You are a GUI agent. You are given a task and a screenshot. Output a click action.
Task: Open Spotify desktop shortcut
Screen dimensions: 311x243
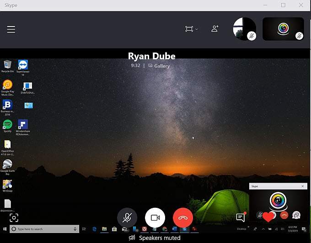(x=7, y=126)
